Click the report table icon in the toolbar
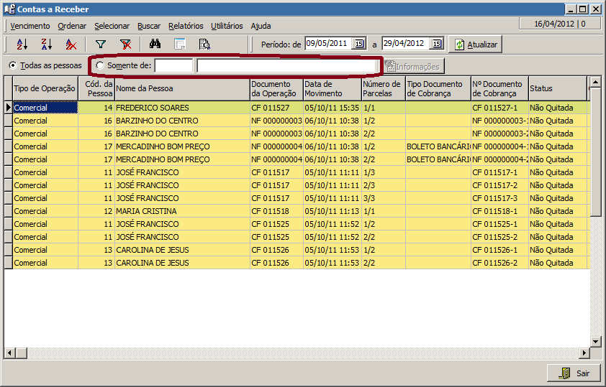Viewport: 606px width, 387px height. (179, 45)
